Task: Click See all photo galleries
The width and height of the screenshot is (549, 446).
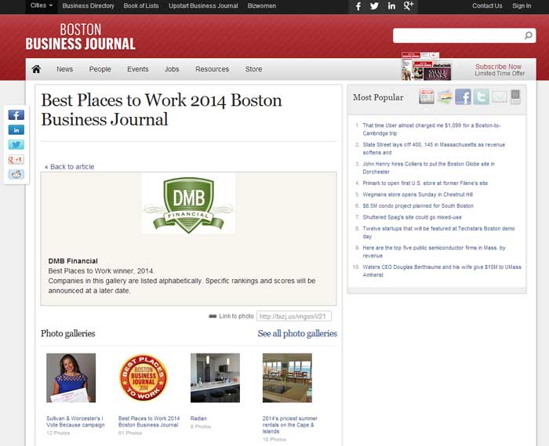Action: click(297, 333)
